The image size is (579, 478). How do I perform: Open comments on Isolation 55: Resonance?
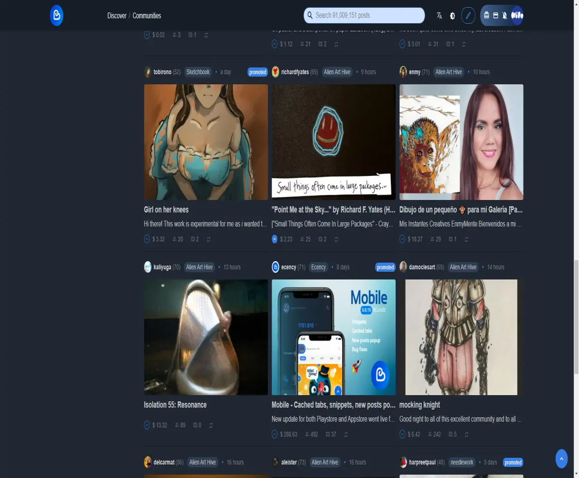click(x=197, y=425)
